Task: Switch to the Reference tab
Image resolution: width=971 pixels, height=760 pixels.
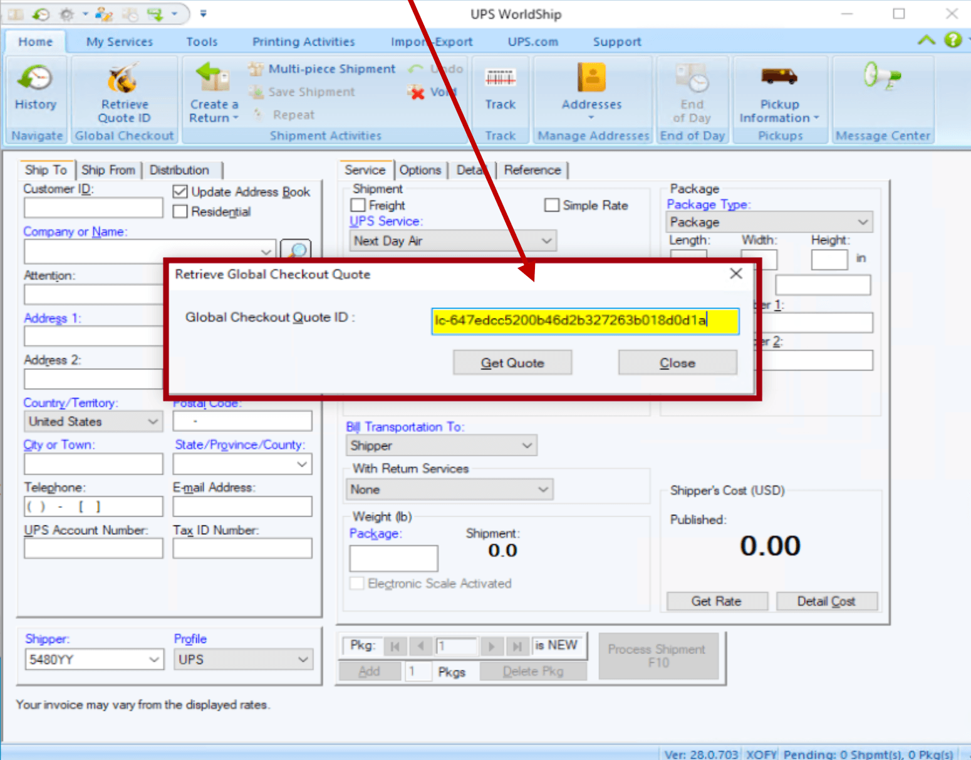Action: click(532, 170)
